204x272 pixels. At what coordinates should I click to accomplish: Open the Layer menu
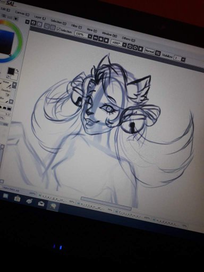click(x=40, y=18)
